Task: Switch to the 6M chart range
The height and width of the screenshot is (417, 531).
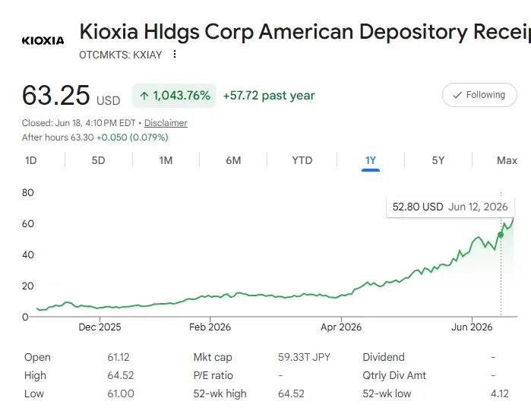Action: [233, 160]
